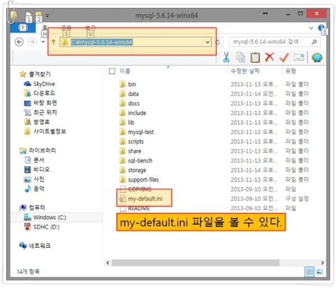Open the 보기 ribbon tab
This screenshot has width=336, height=288.
[x=90, y=27]
